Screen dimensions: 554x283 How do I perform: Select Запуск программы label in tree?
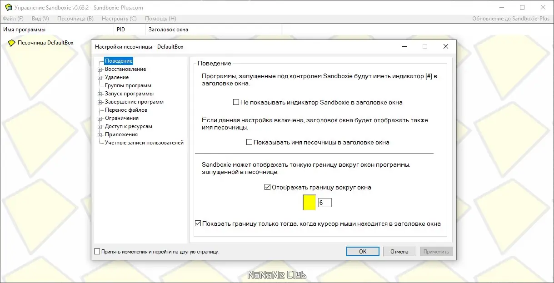(x=129, y=94)
